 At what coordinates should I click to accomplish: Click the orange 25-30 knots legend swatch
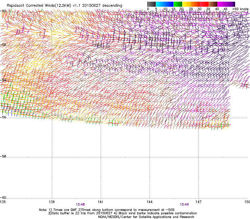[195, 4]
